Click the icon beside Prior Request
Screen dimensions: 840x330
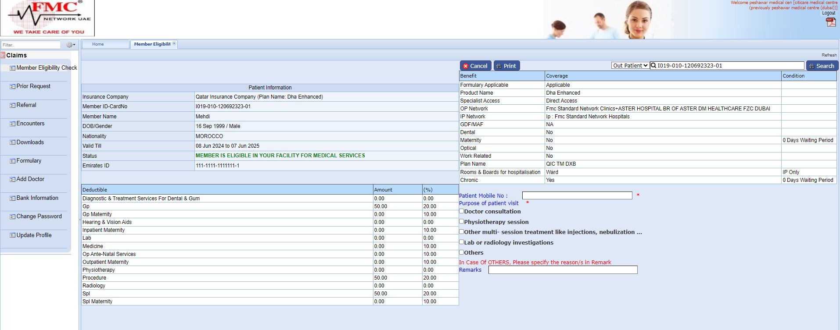(13, 87)
